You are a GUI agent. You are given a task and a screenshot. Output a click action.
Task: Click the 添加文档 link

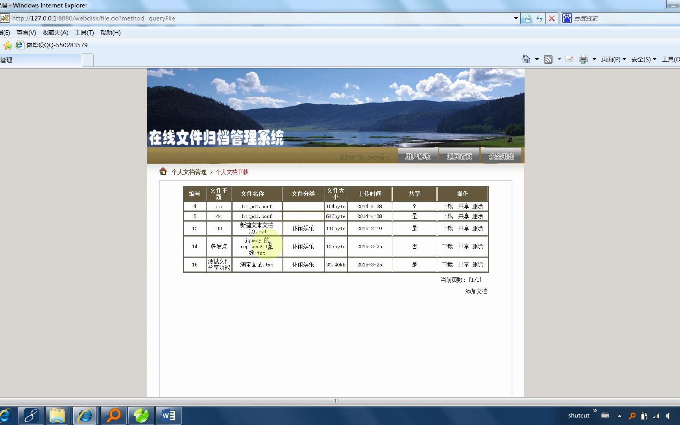tap(476, 291)
